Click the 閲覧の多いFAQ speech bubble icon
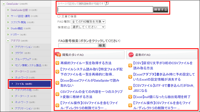This screenshot has width=200, height=112. pos(58,55)
